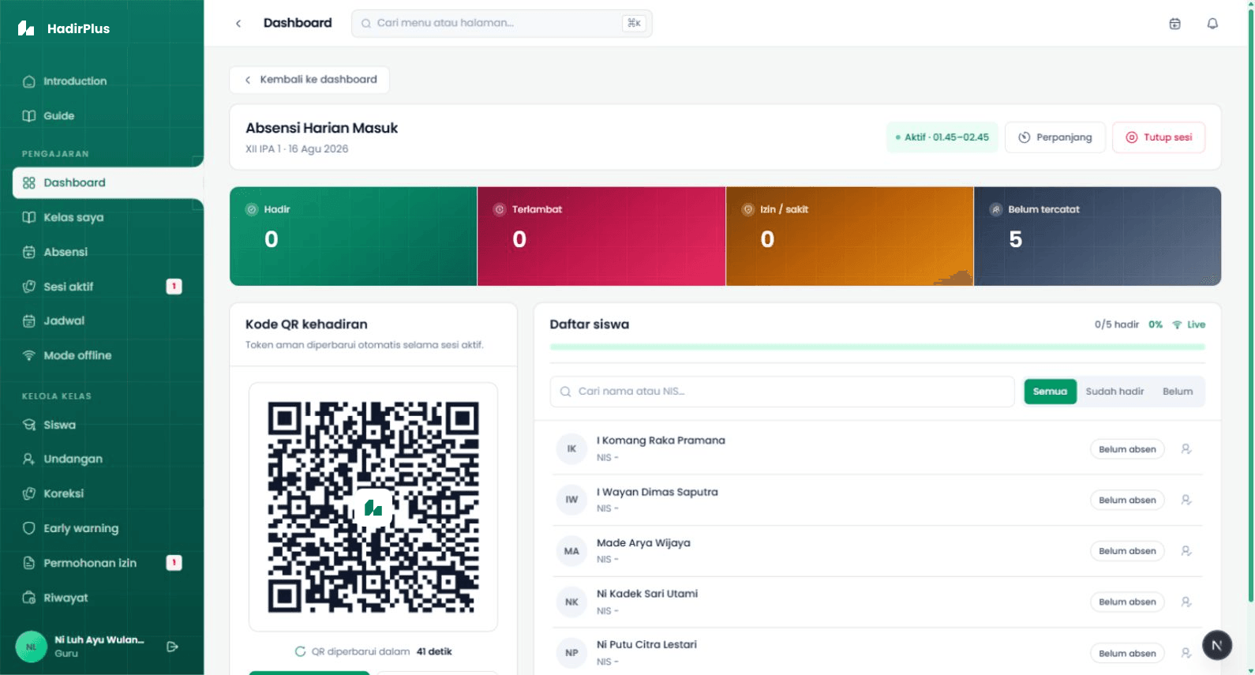The image size is (1255, 675).
Task: Open the round N floating button
Action: tap(1216, 645)
